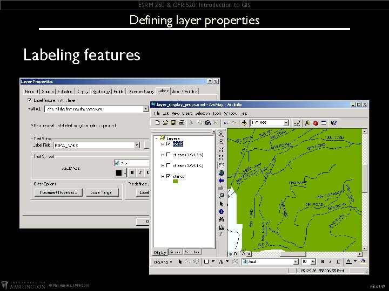Toggle bold in the Drawing toolbar

(x=323, y=261)
